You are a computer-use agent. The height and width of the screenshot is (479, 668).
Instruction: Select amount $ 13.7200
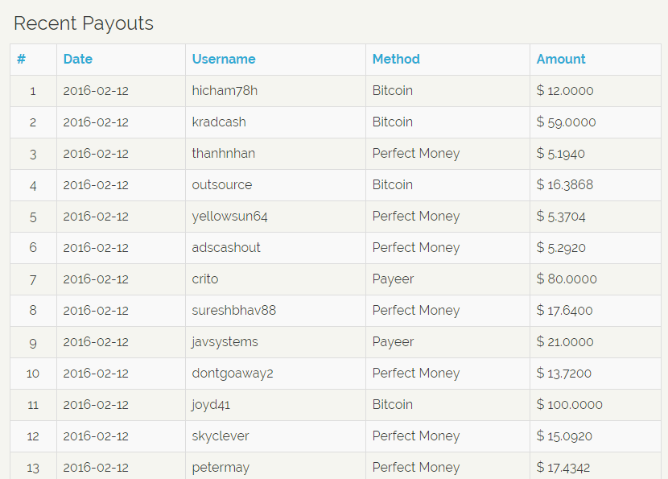click(x=564, y=374)
